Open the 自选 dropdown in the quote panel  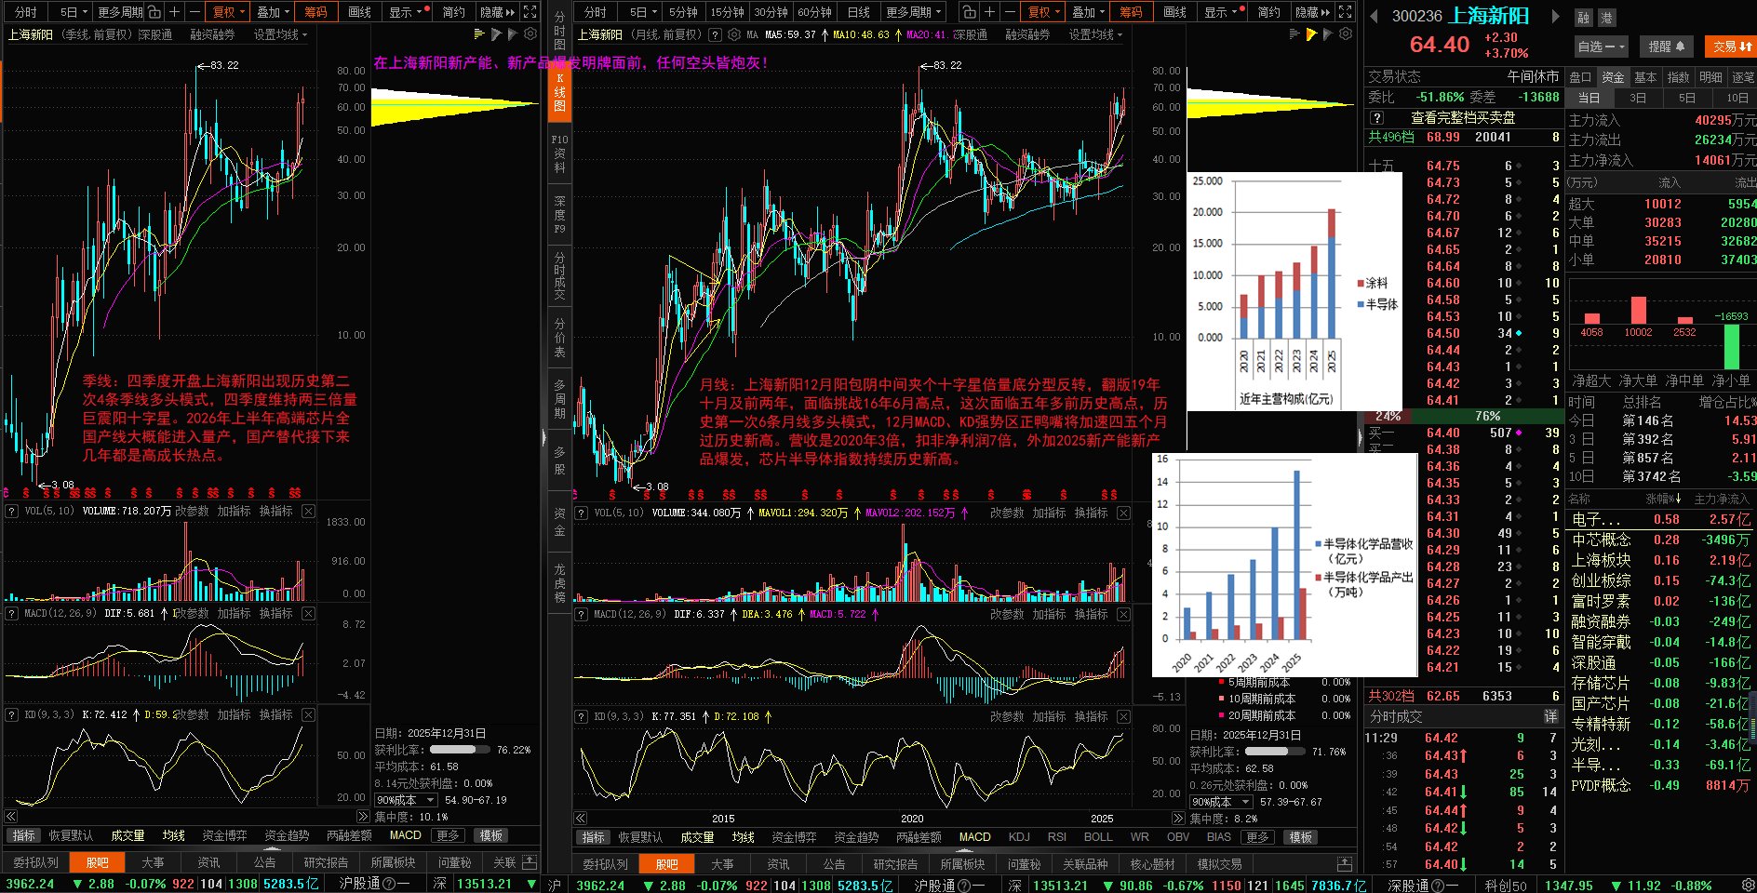click(x=1601, y=47)
